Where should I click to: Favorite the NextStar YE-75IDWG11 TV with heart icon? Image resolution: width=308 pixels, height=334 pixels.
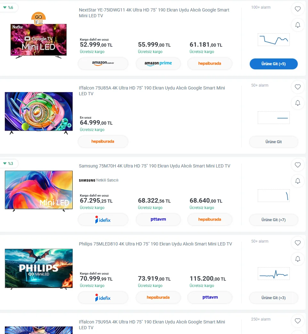[x=297, y=9]
